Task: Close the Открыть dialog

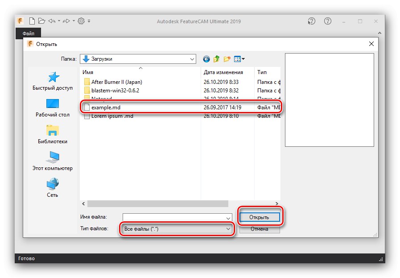Action: (x=371, y=44)
